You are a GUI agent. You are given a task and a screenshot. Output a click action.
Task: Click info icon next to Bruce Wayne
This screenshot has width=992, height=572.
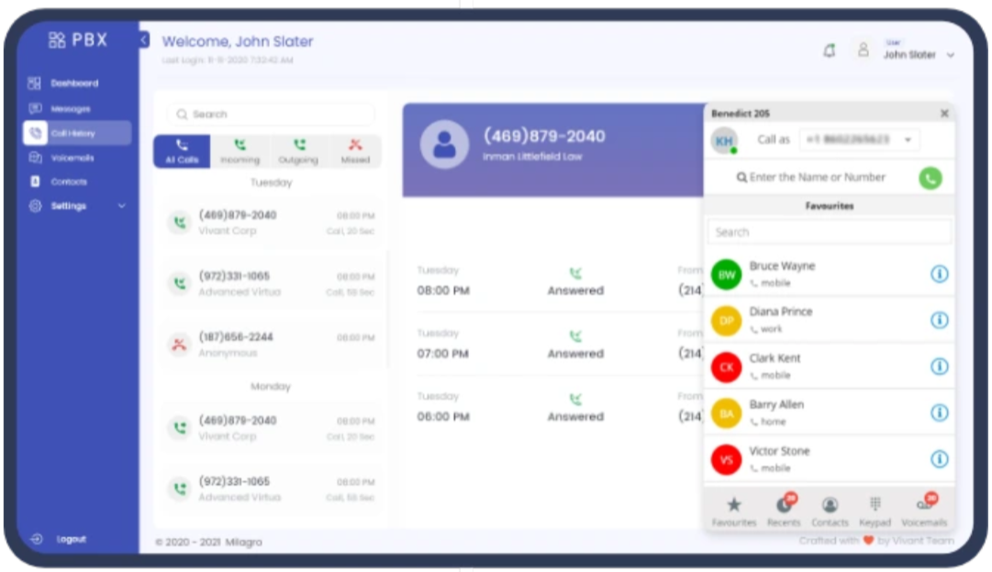(939, 274)
